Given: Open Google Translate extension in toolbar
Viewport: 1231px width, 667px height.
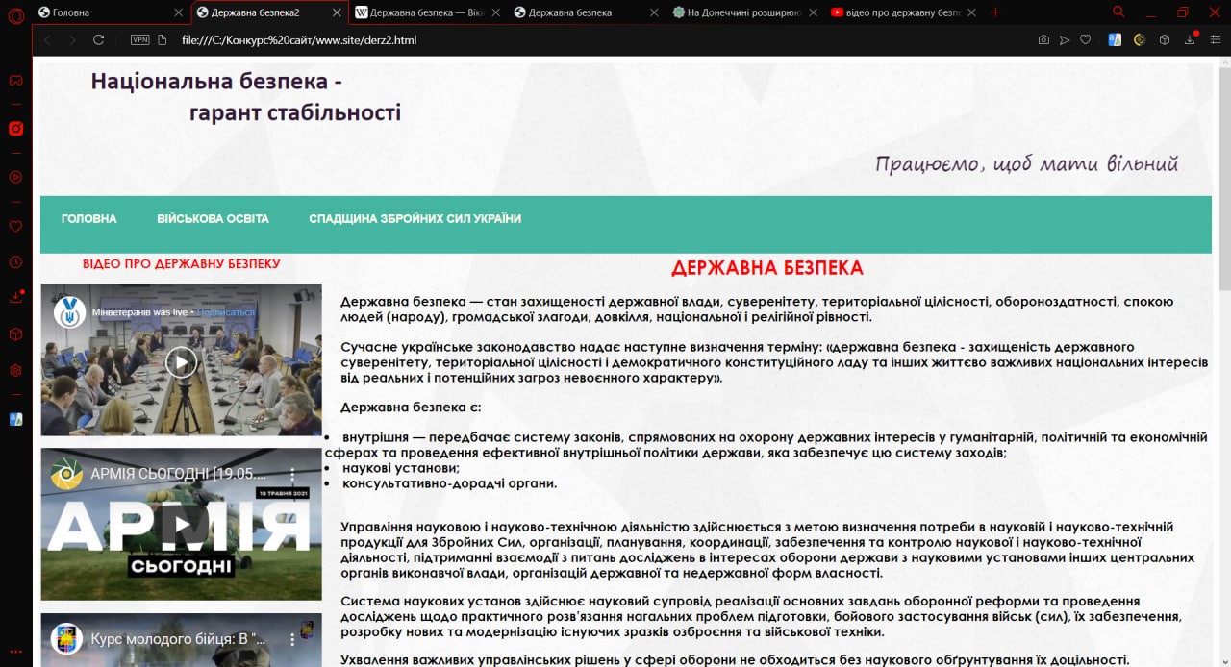Looking at the screenshot, I should click(x=1115, y=40).
